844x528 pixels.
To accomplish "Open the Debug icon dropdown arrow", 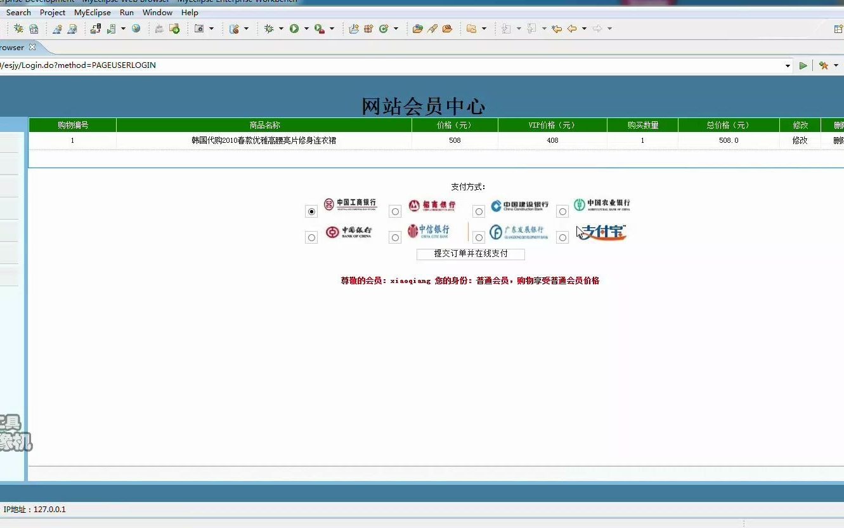I will point(281,29).
